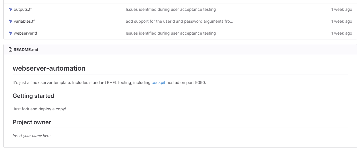Click the 'Insert your name here' text
This screenshot has width=362, height=154.
[x=31, y=136]
